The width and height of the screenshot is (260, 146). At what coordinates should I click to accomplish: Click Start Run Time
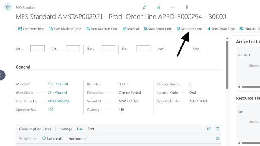click(x=189, y=29)
